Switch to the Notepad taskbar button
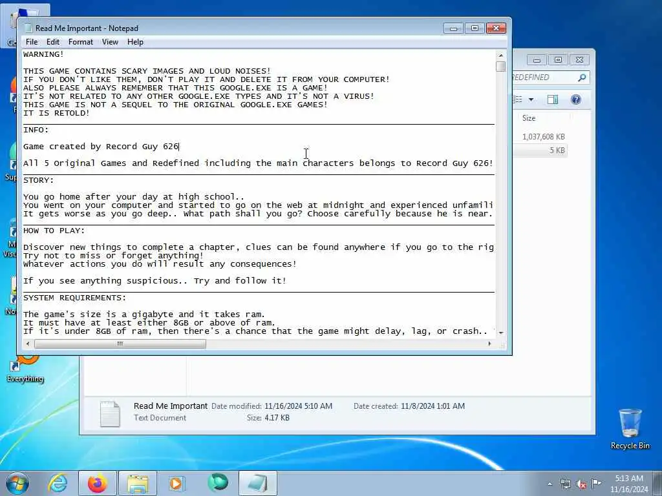Viewport: 662px width, 496px height. [258, 483]
